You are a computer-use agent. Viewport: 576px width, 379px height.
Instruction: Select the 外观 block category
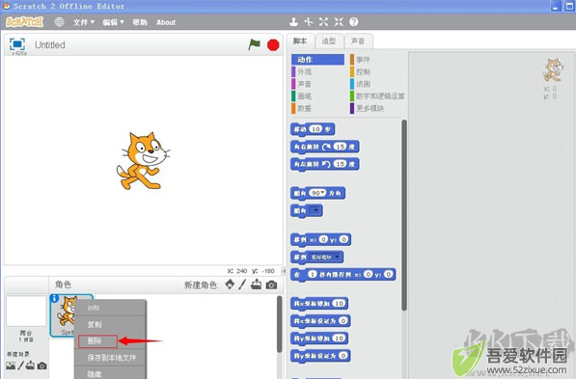pos(301,71)
